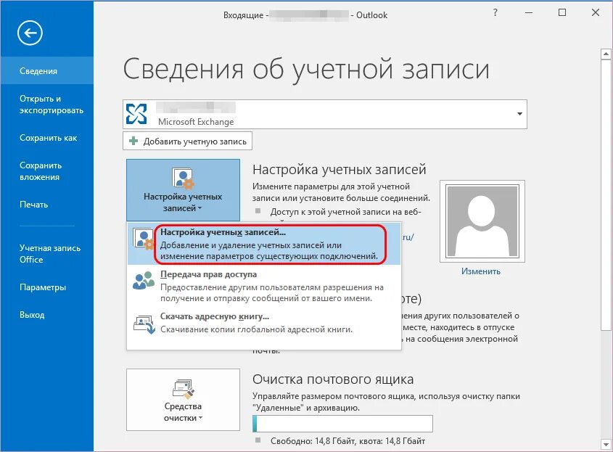Click the mailbox quota progress bar

pos(343,424)
